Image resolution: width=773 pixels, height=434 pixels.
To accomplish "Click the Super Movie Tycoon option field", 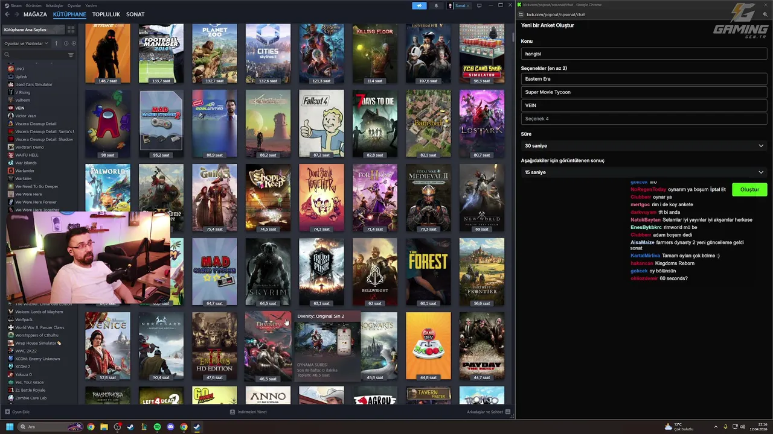I will pos(644,92).
